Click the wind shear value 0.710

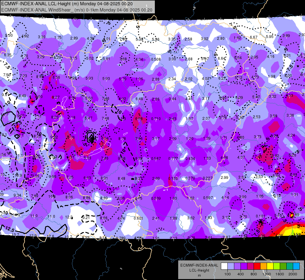[x=156, y=119]
